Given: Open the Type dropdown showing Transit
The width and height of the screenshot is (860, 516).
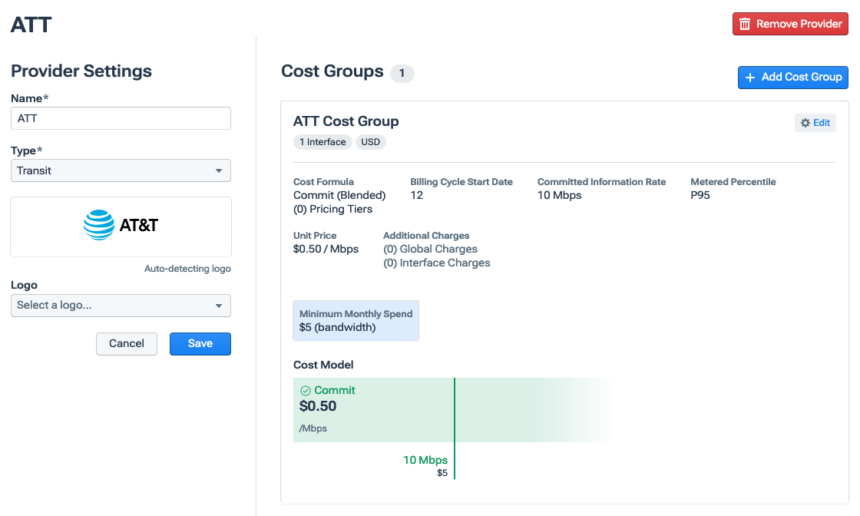Looking at the screenshot, I should point(121,170).
